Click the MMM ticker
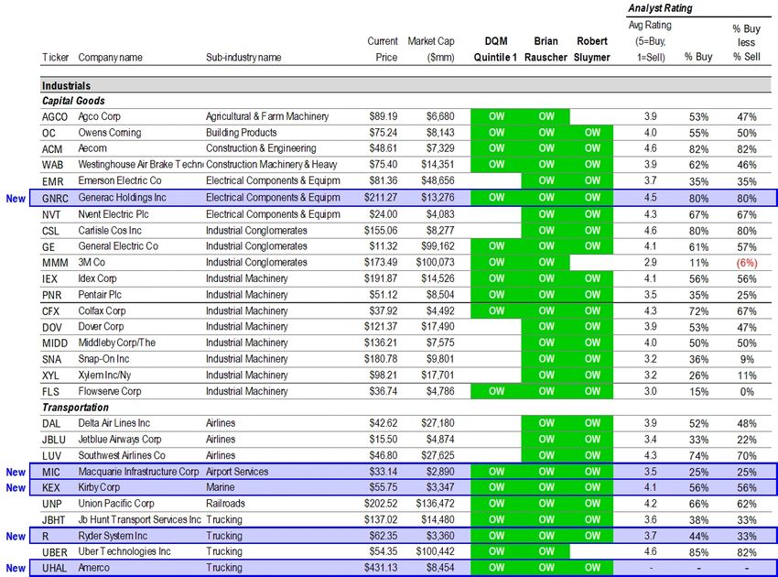The image size is (778, 577). coord(55,263)
